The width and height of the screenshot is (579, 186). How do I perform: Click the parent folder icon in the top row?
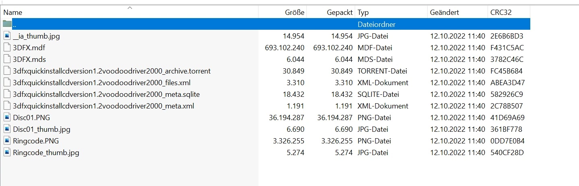tap(7, 24)
